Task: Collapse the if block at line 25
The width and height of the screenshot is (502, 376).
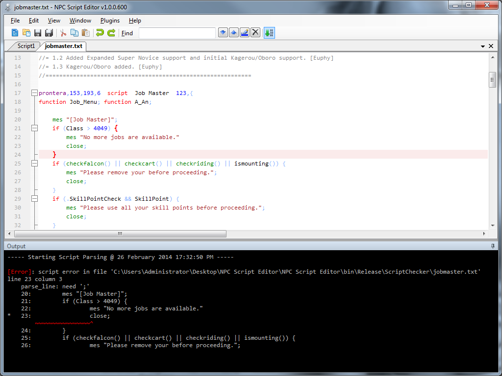Action: click(x=34, y=164)
